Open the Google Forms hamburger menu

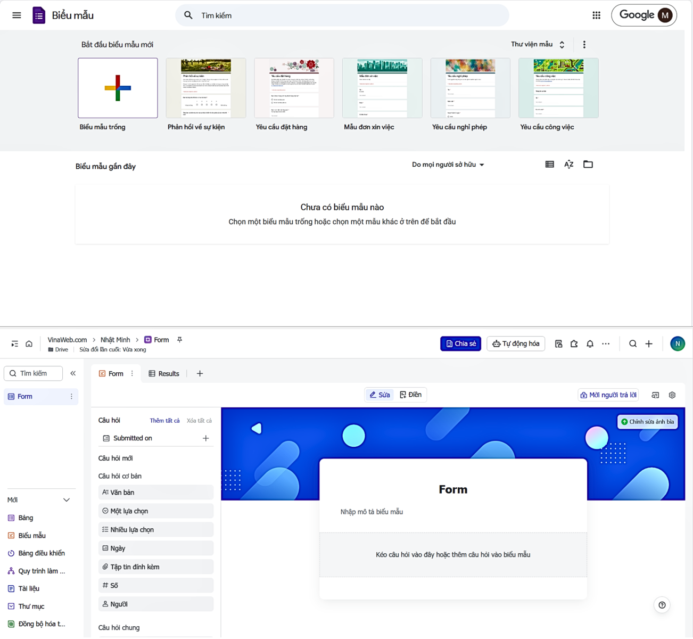(x=16, y=15)
